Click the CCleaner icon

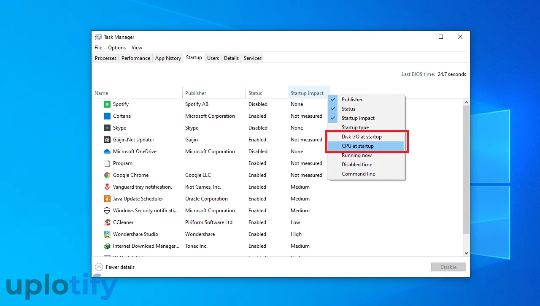pyautogui.click(x=107, y=222)
